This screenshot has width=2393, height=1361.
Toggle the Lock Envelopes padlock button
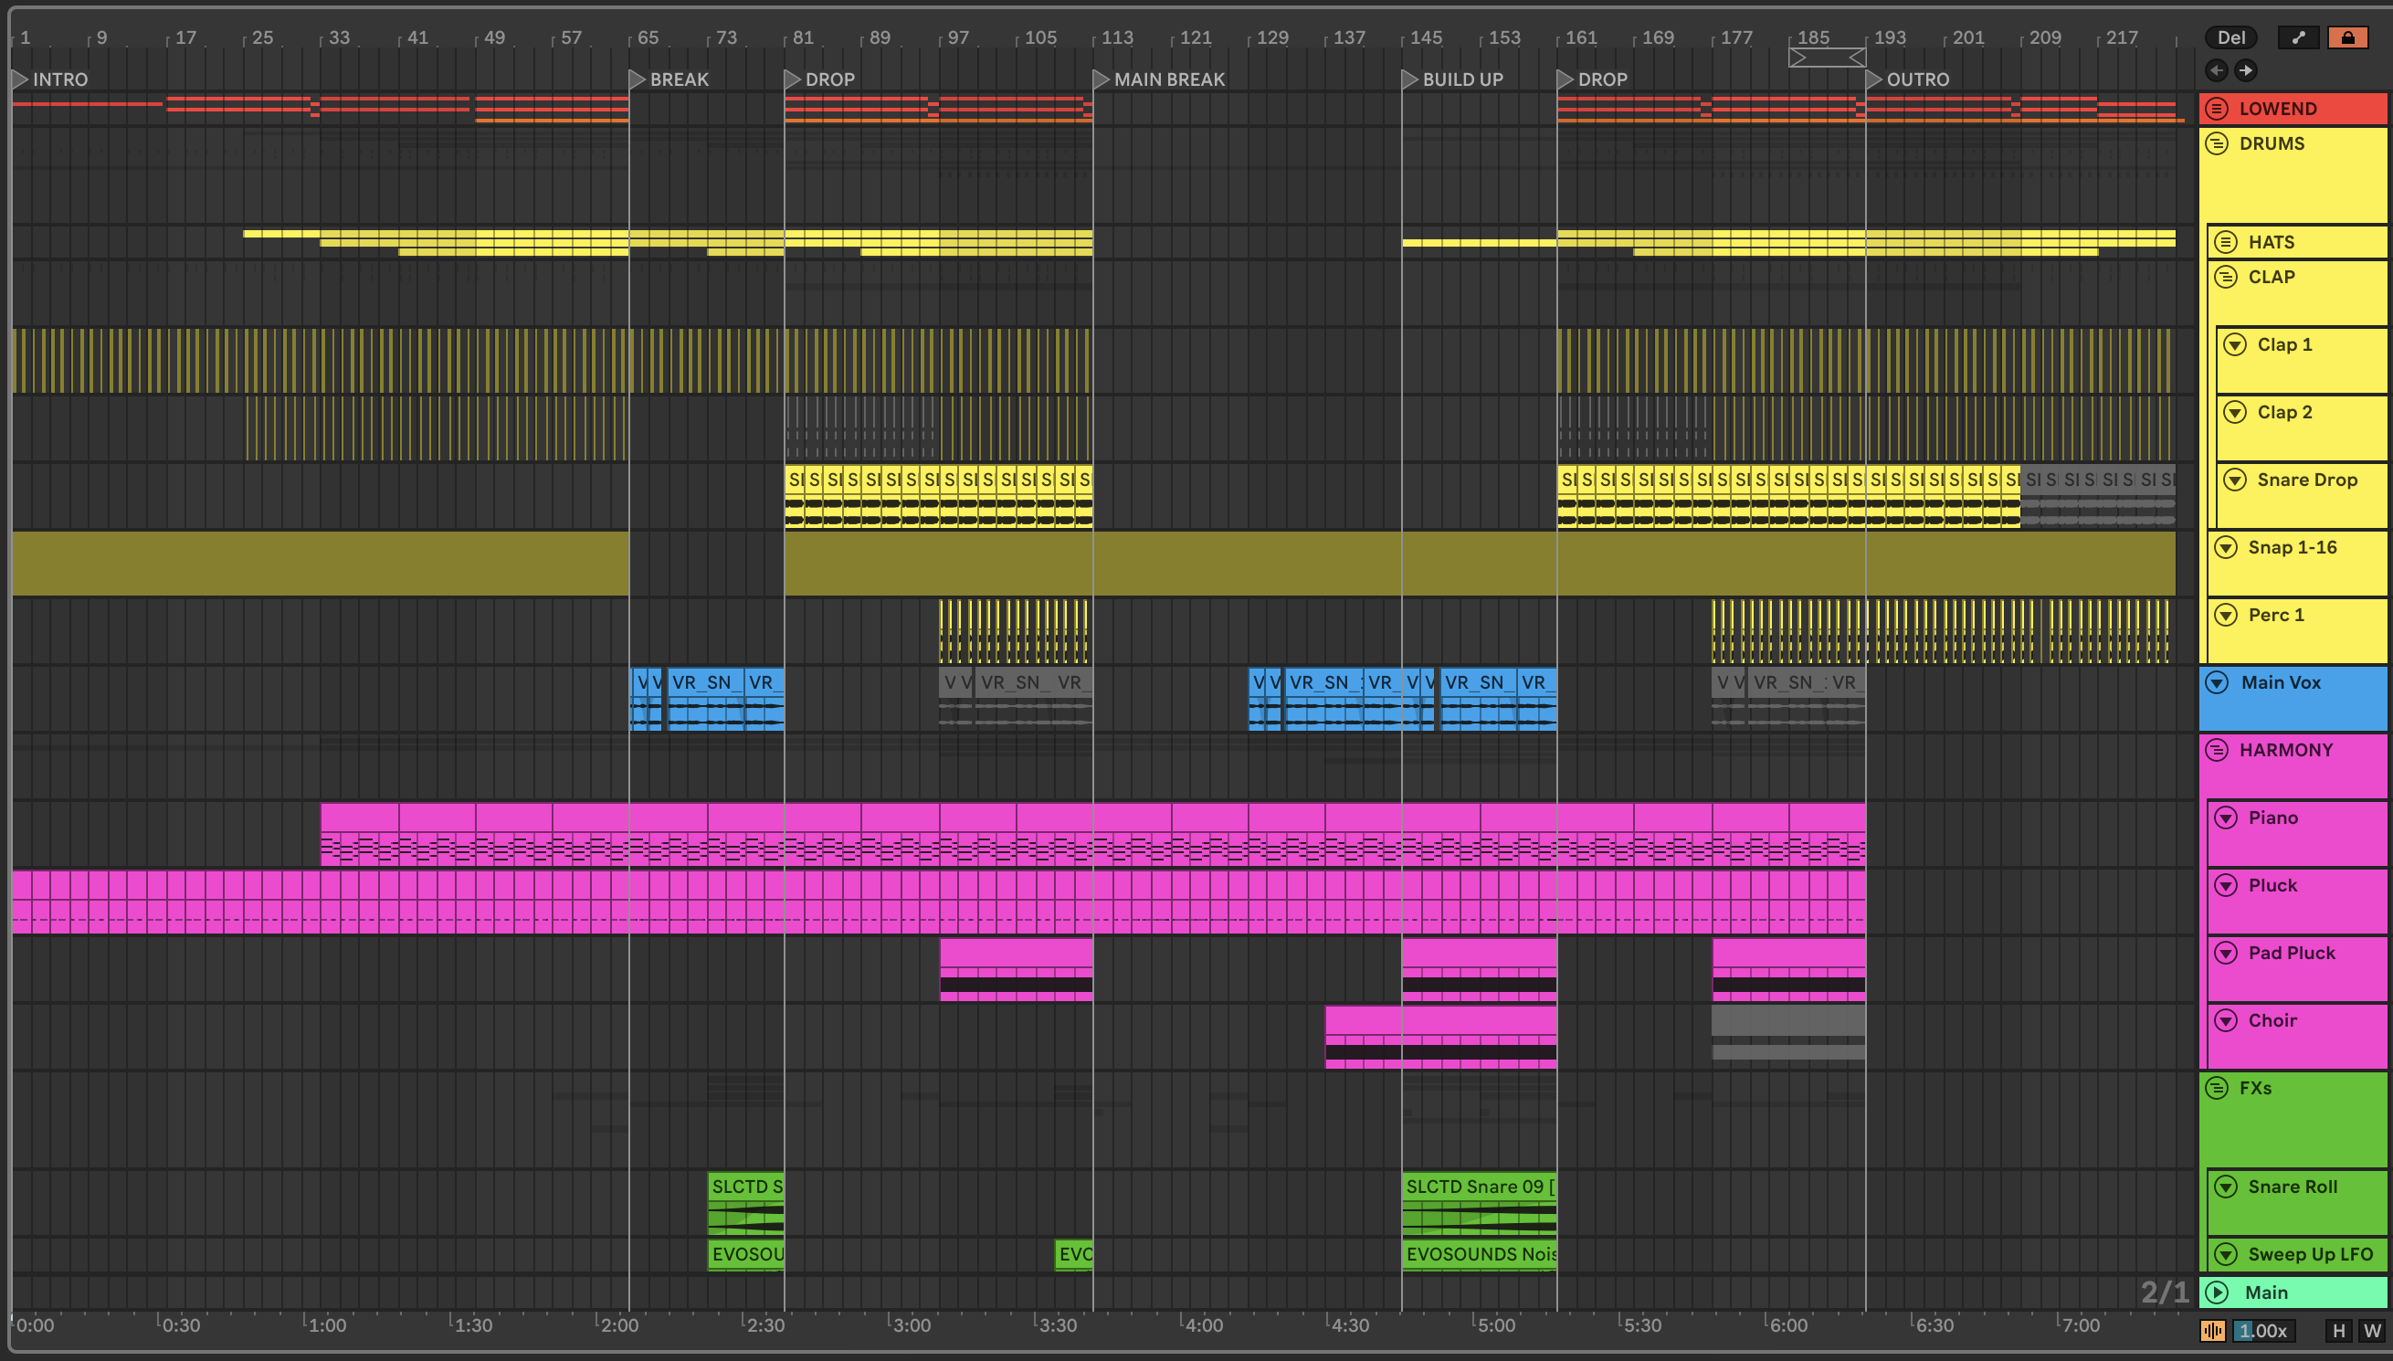tap(2347, 37)
